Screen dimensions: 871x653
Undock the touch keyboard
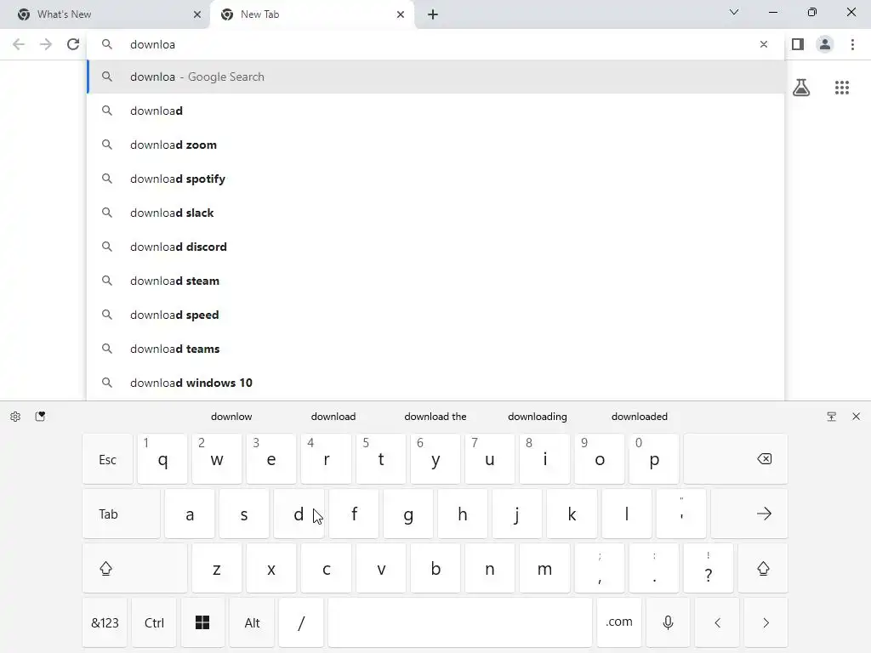coord(832,417)
